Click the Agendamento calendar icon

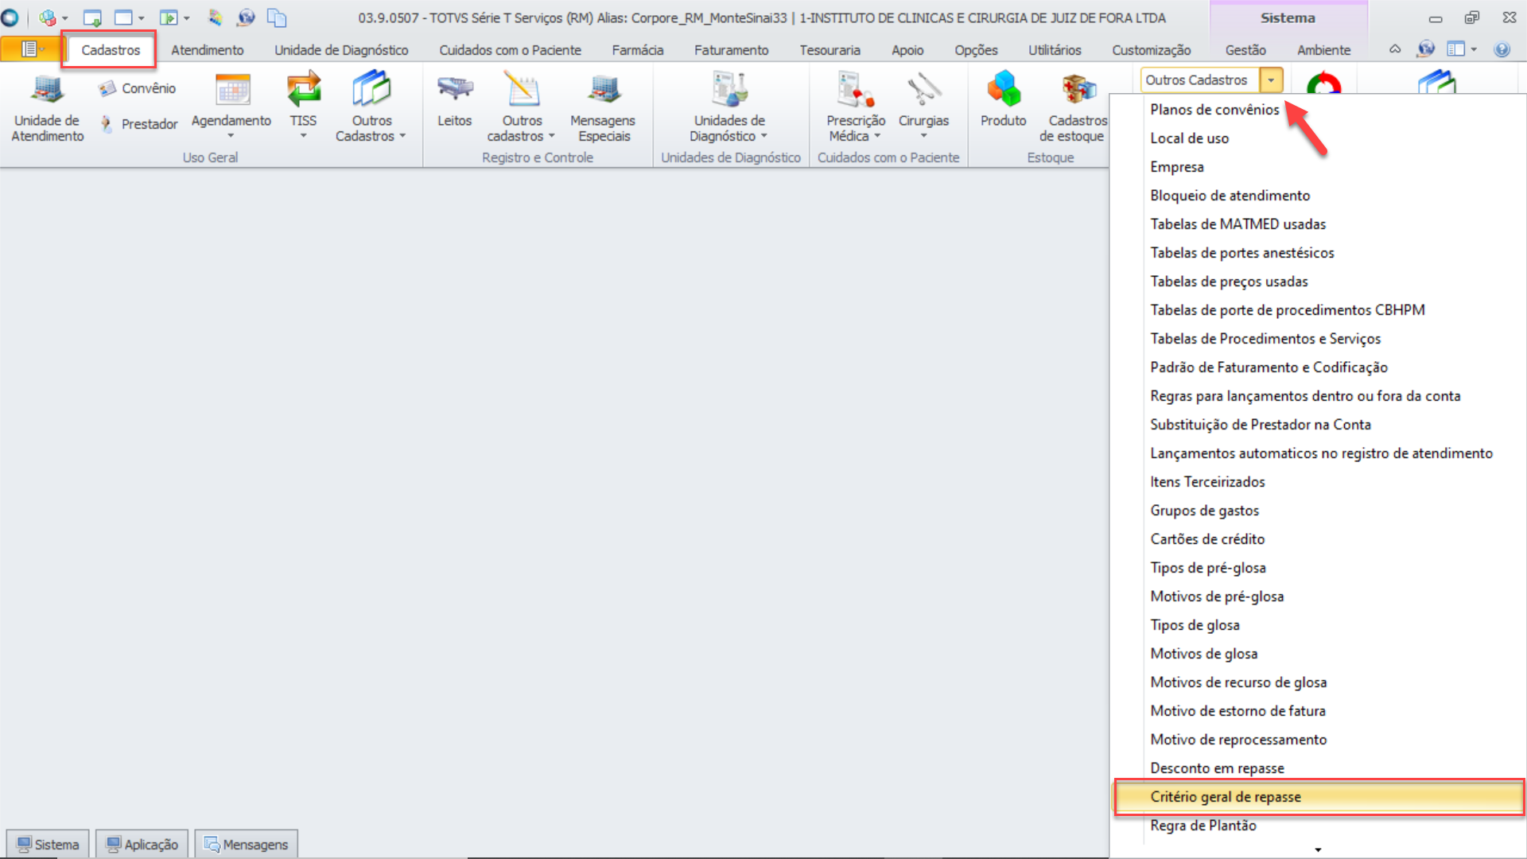233,90
